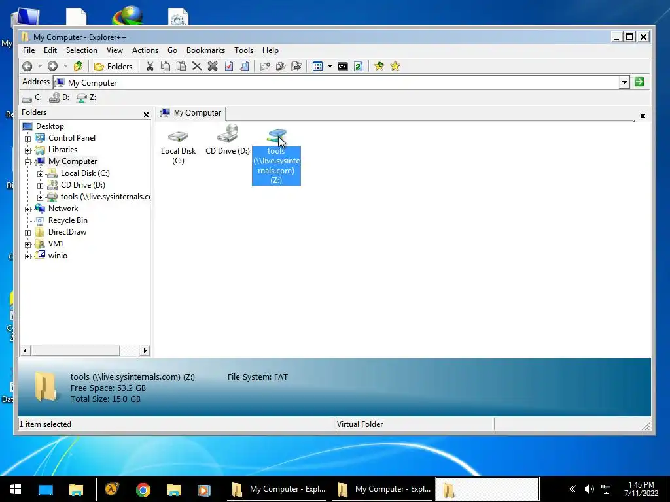Image resolution: width=670 pixels, height=502 pixels.
Task: Expand Control Panel in folder tree
Action: [x=27, y=139]
